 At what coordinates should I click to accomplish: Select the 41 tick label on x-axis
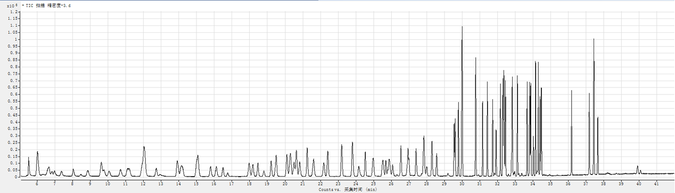click(x=656, y=183)
